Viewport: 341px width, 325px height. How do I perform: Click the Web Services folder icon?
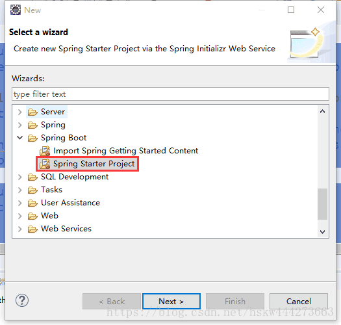(x=32, y=229)
